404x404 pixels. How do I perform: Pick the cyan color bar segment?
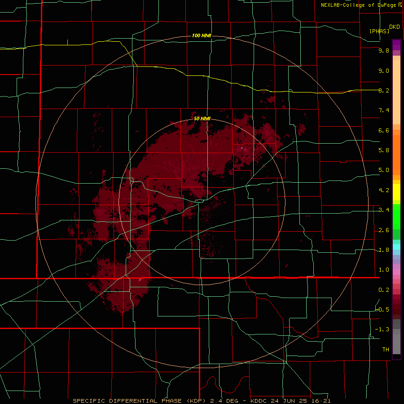click(x=396, y=246)
